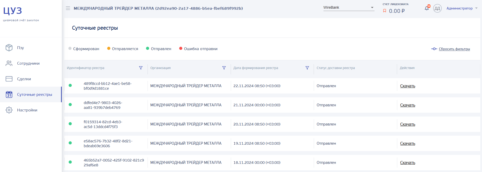Click the Статус доставки реестра column header
The height and width of the screenshot is (172, 482).
[x=336, y=68]
